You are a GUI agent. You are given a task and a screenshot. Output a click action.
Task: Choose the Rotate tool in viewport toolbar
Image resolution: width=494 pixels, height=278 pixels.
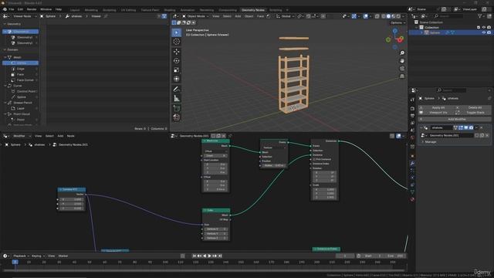tap(177, 61)
